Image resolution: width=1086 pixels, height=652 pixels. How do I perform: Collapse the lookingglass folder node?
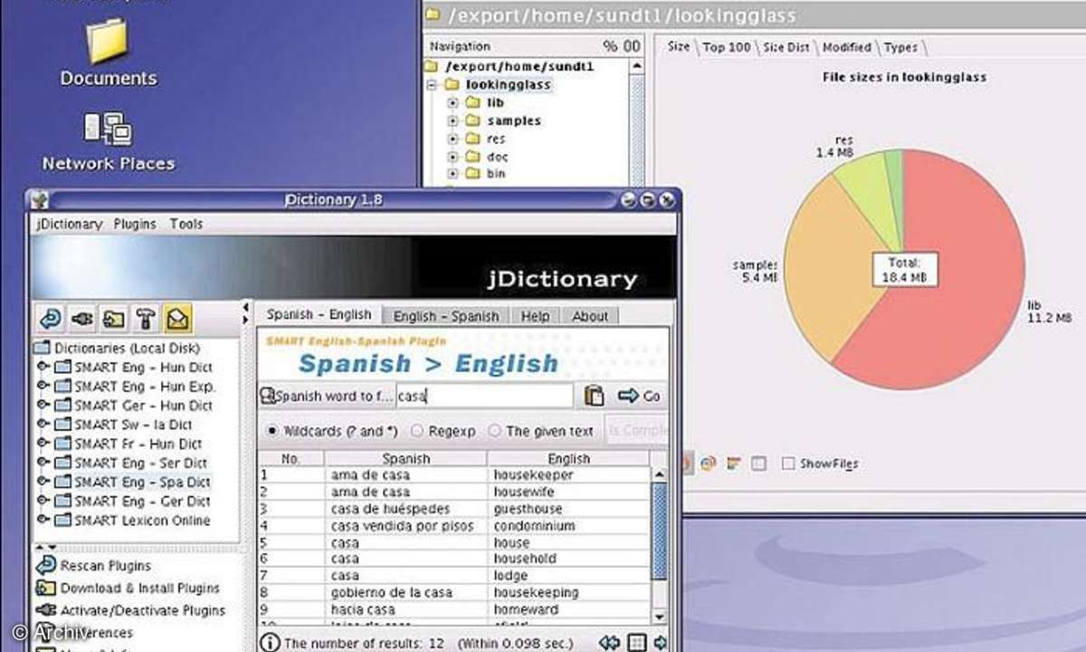coord(433,85)
